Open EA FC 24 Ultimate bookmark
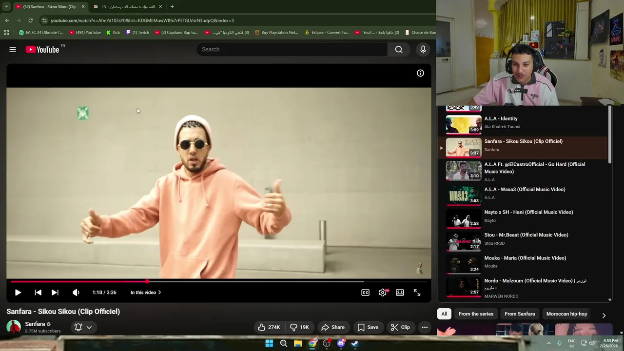The image size is (624, 351). click(x=41, y=33)
